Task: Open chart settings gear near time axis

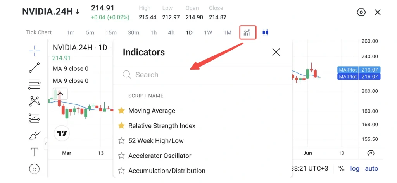Action: click(x=370, y=153)
